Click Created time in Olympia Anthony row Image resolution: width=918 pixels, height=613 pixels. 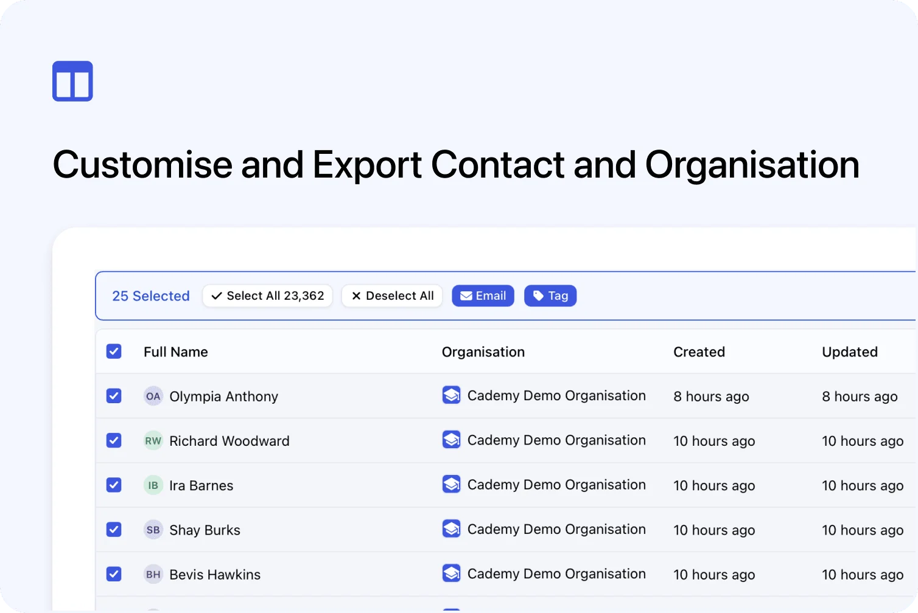pos(711,397)
